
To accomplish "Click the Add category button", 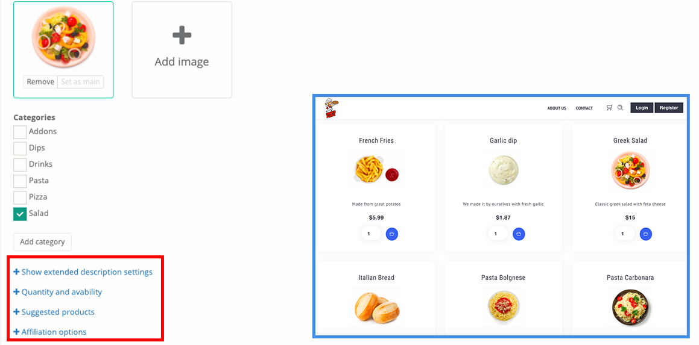I will tap(42, 241).
